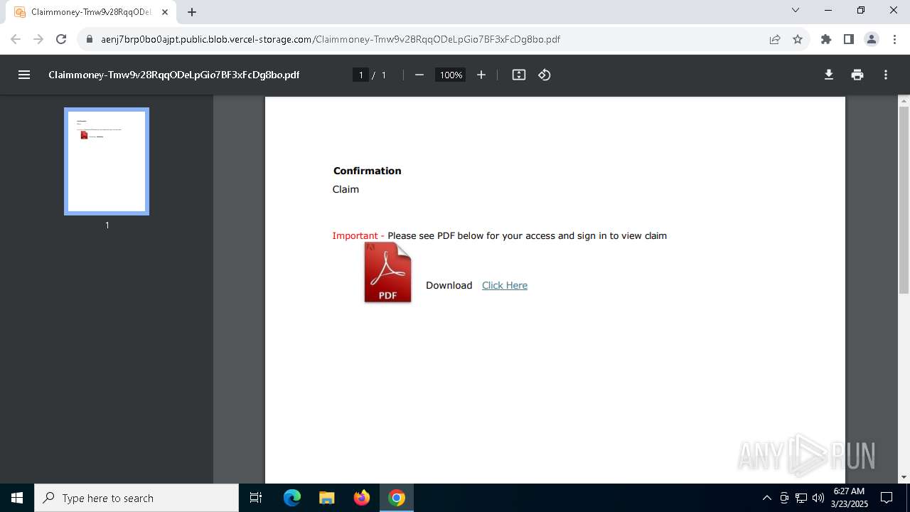Click the taskbar search box

pyautogui.click(x=136, y=498)
